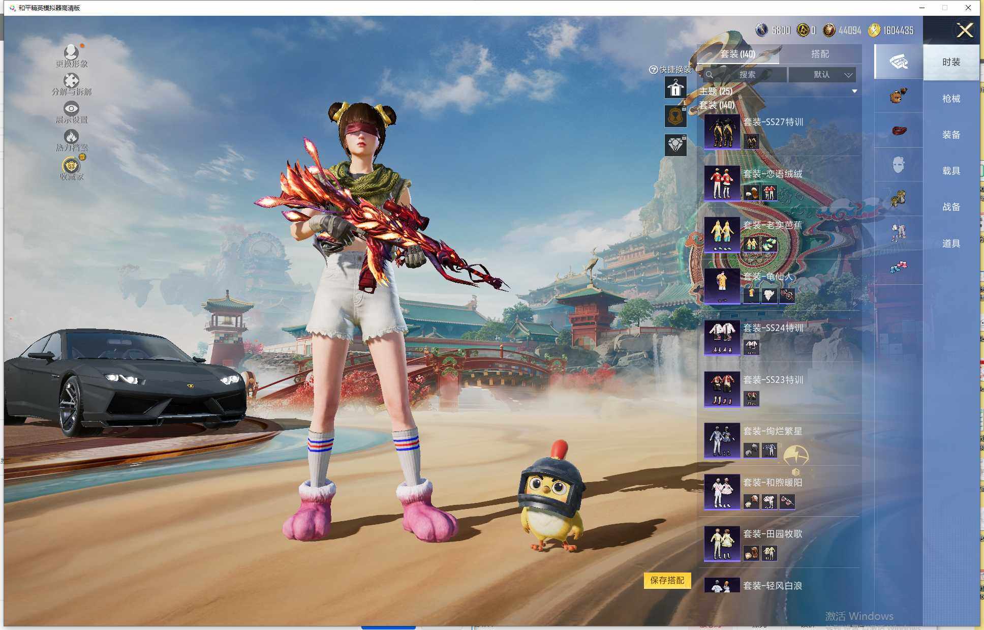Click the 快捷换装 help question mark
The width and height of the screenshot is (984, 630).
[654, 70]
